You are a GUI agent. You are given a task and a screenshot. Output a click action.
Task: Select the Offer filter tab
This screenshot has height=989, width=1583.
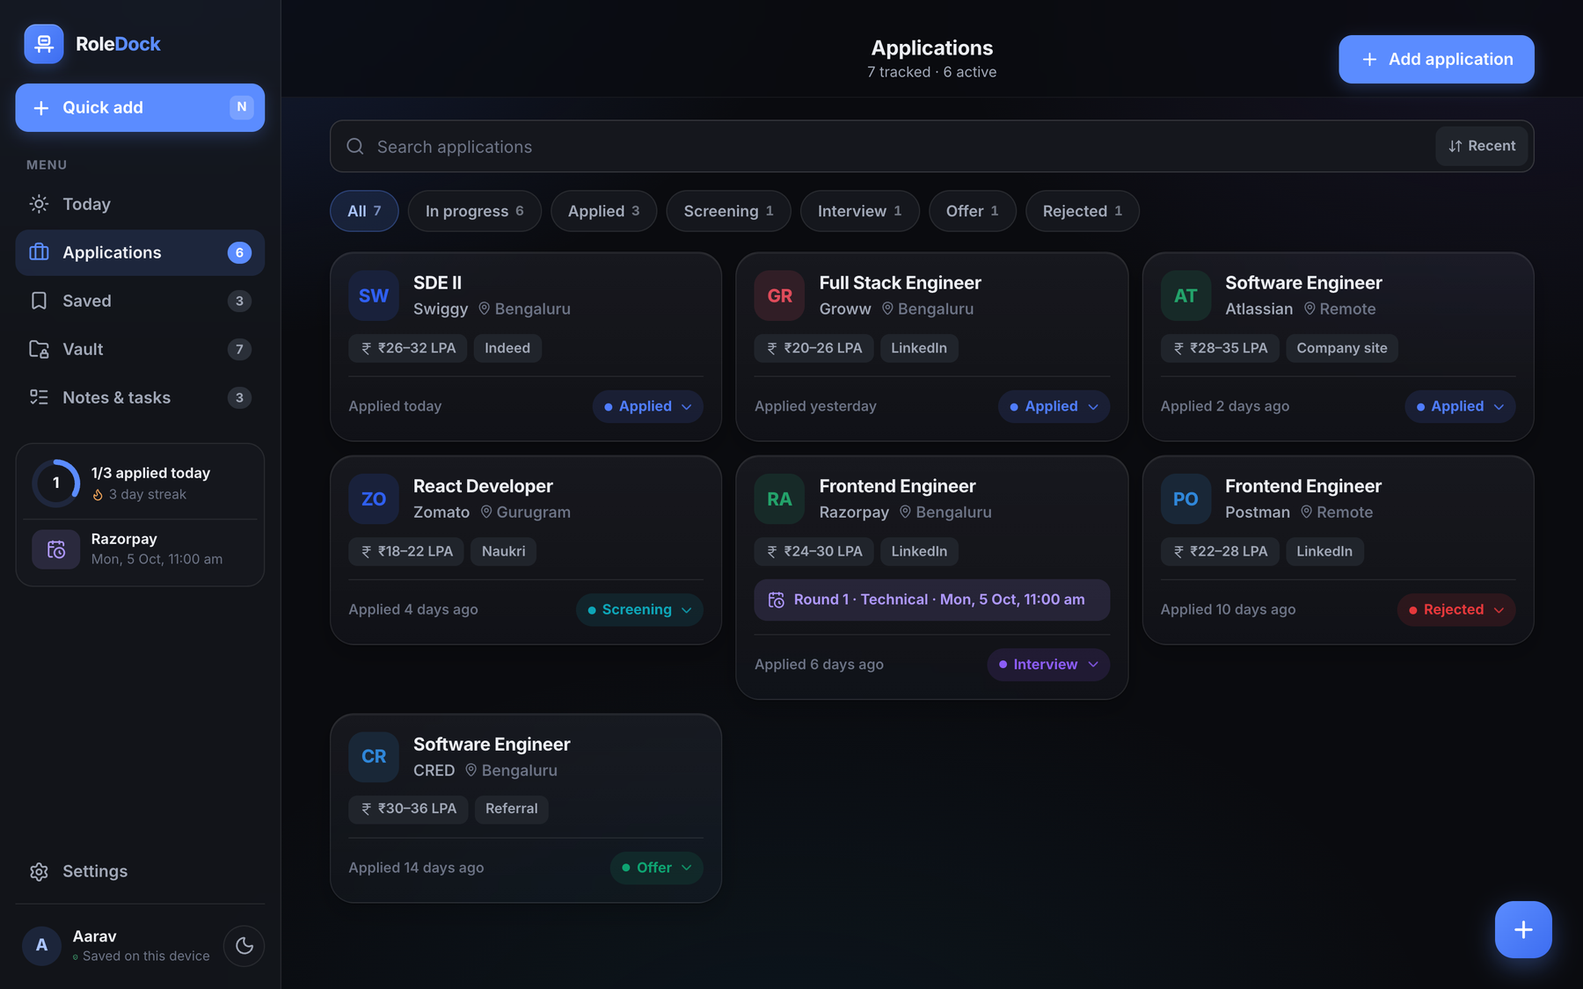click(x=972, y=211)
